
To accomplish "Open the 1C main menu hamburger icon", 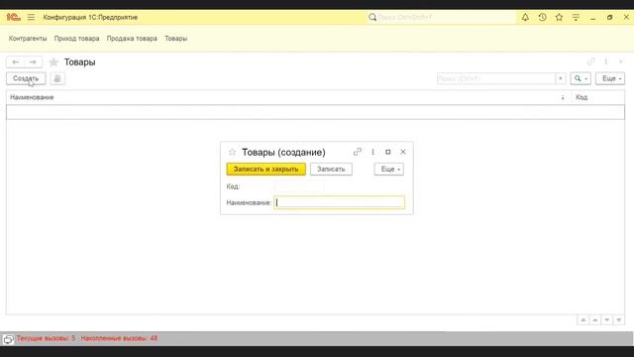I will pos(31,18).
